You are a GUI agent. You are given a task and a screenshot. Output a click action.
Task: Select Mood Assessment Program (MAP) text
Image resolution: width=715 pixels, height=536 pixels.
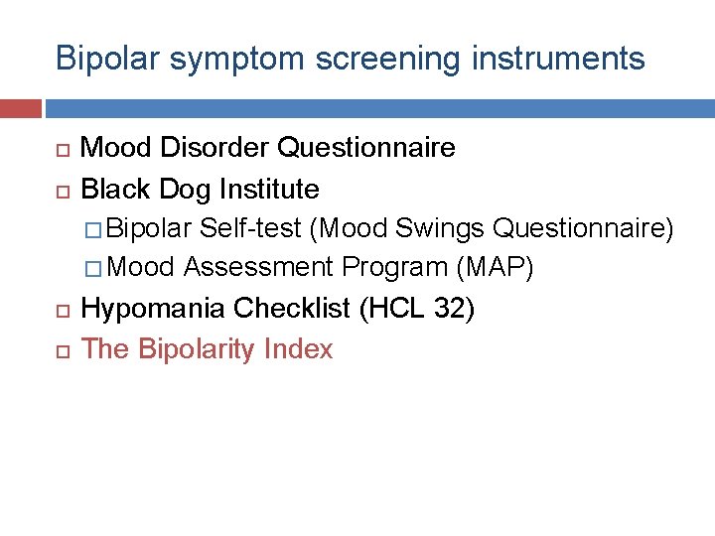click(320, 267)
